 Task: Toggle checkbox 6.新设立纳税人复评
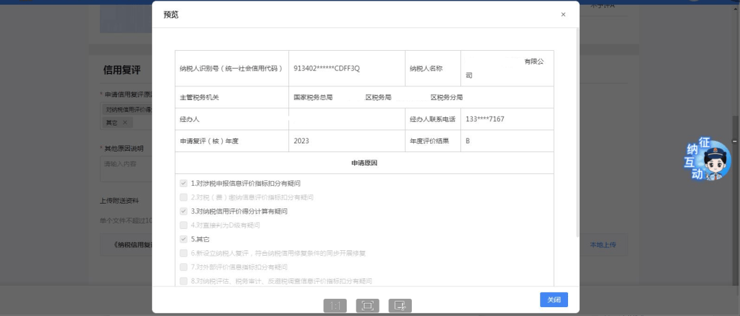pos(184,253)
